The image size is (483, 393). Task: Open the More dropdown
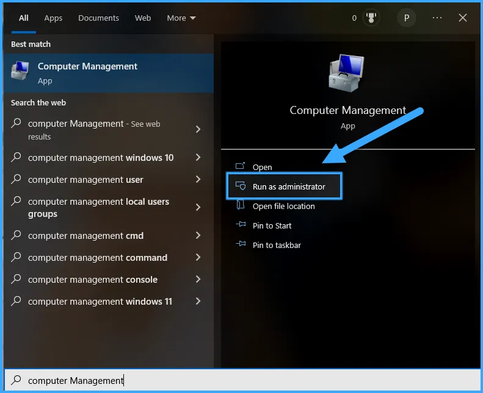pos(181,18)
